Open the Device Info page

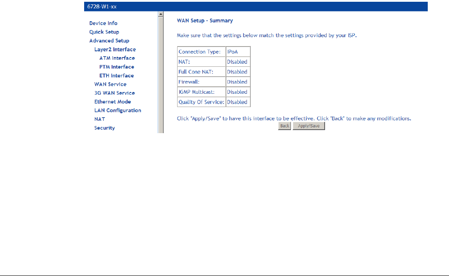tap(103, 23)
